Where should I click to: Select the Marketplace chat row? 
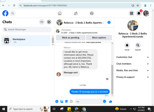(x=26, y=41)
